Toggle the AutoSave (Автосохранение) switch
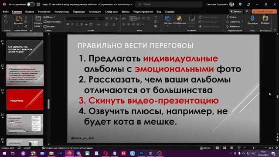Viewport: 279px width, 157px height. [x=31, y=4]
